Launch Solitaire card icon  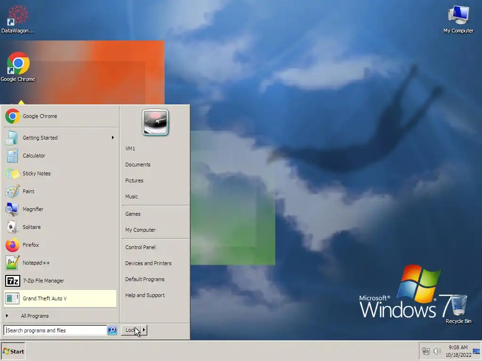12,227
